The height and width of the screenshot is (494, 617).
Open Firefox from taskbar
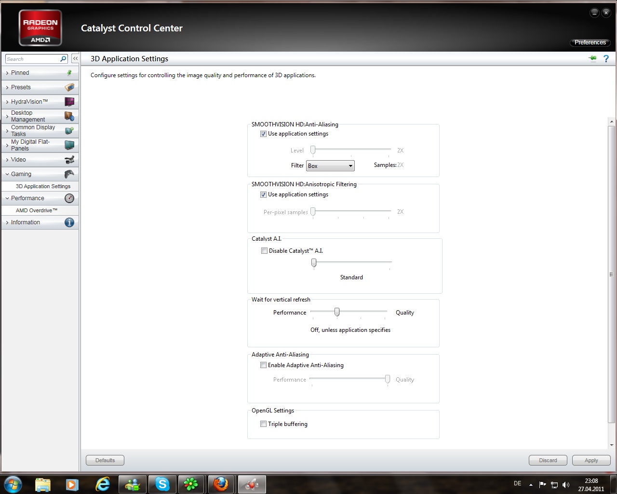221,484
